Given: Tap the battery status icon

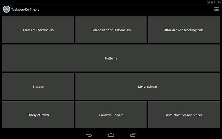Looking at the screenshot, I should [212, 2].
